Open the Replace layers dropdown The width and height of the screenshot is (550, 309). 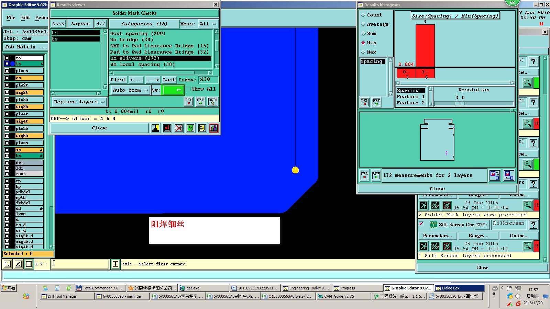tap(79, 102)
